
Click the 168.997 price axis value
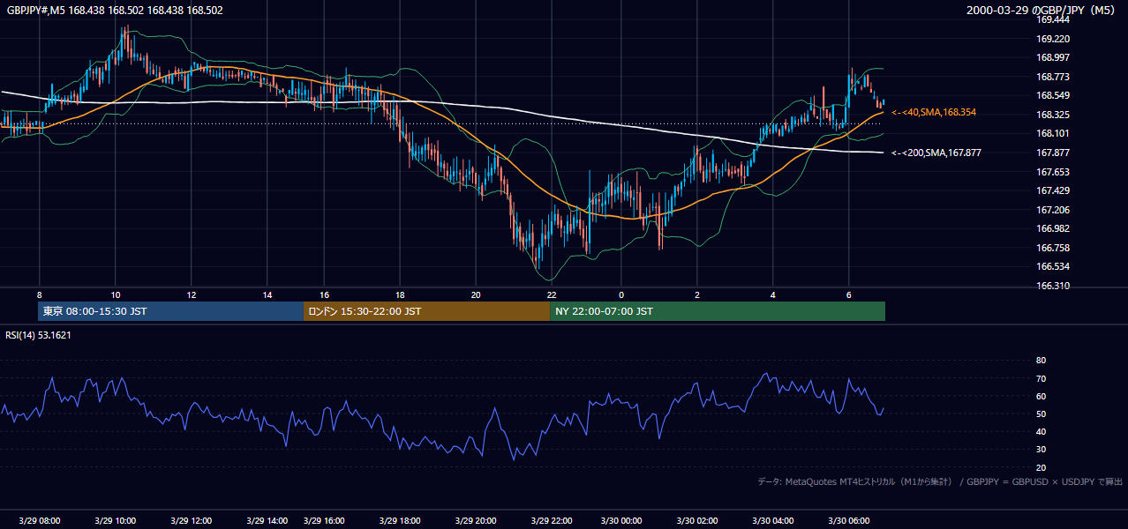[1053, 57]
